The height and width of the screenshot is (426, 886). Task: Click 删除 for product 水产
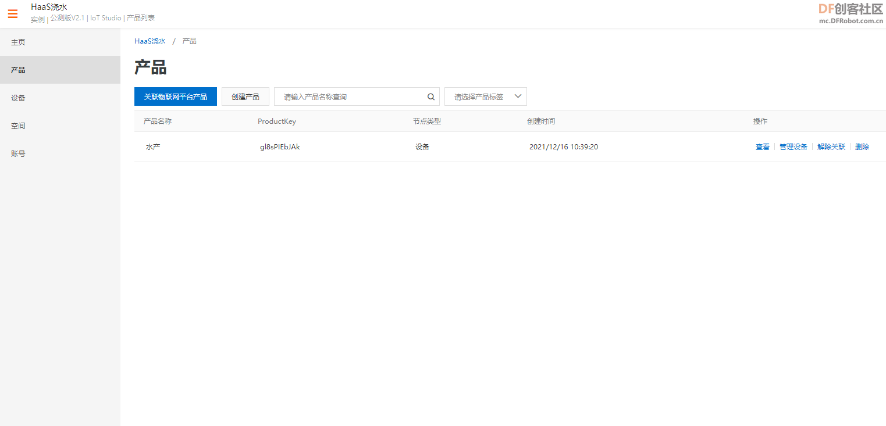coord(862,147)
